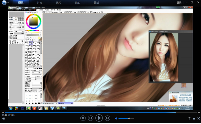
Task: Toggle pen pressure 混色 checkbox
Action: 38,92
